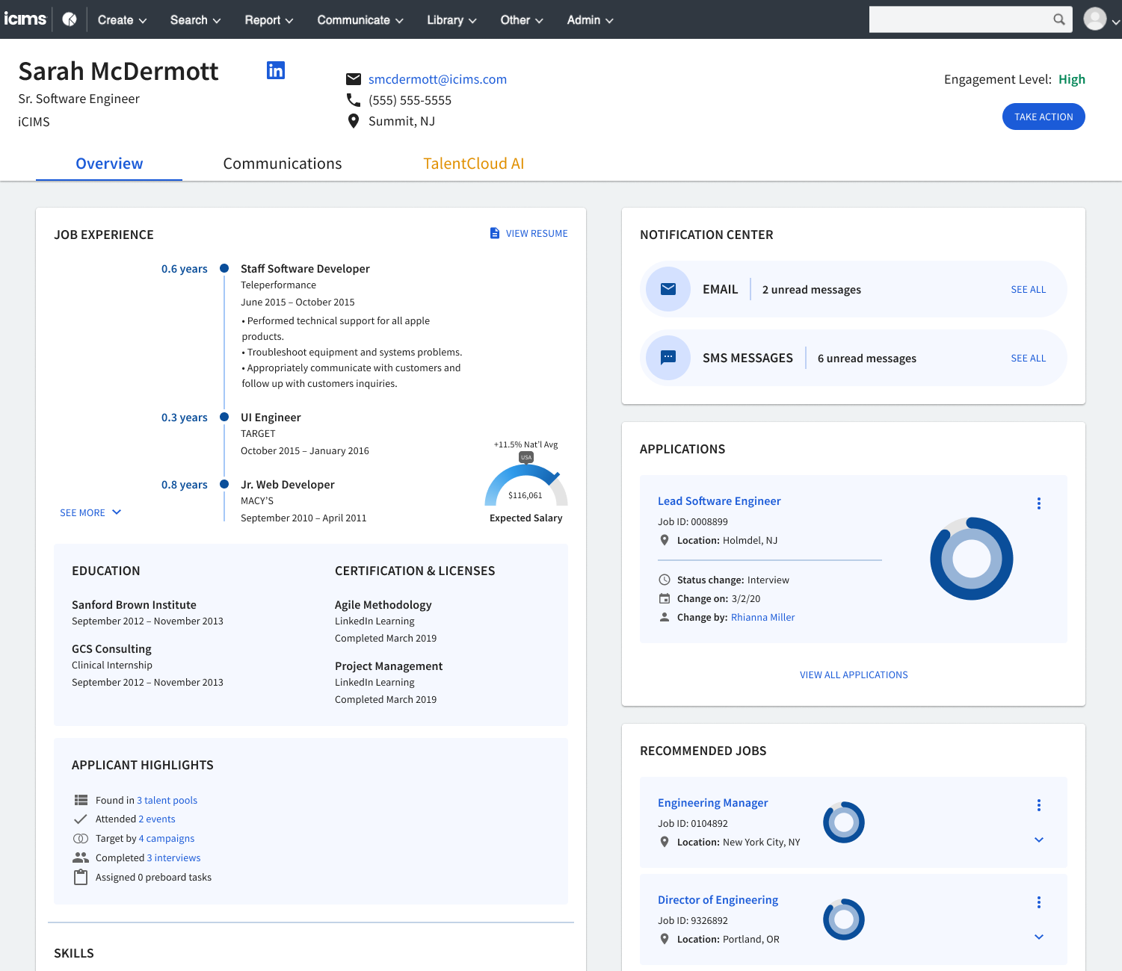Open the three-dot menu for Engineering Manager

tap(1039, 805)
